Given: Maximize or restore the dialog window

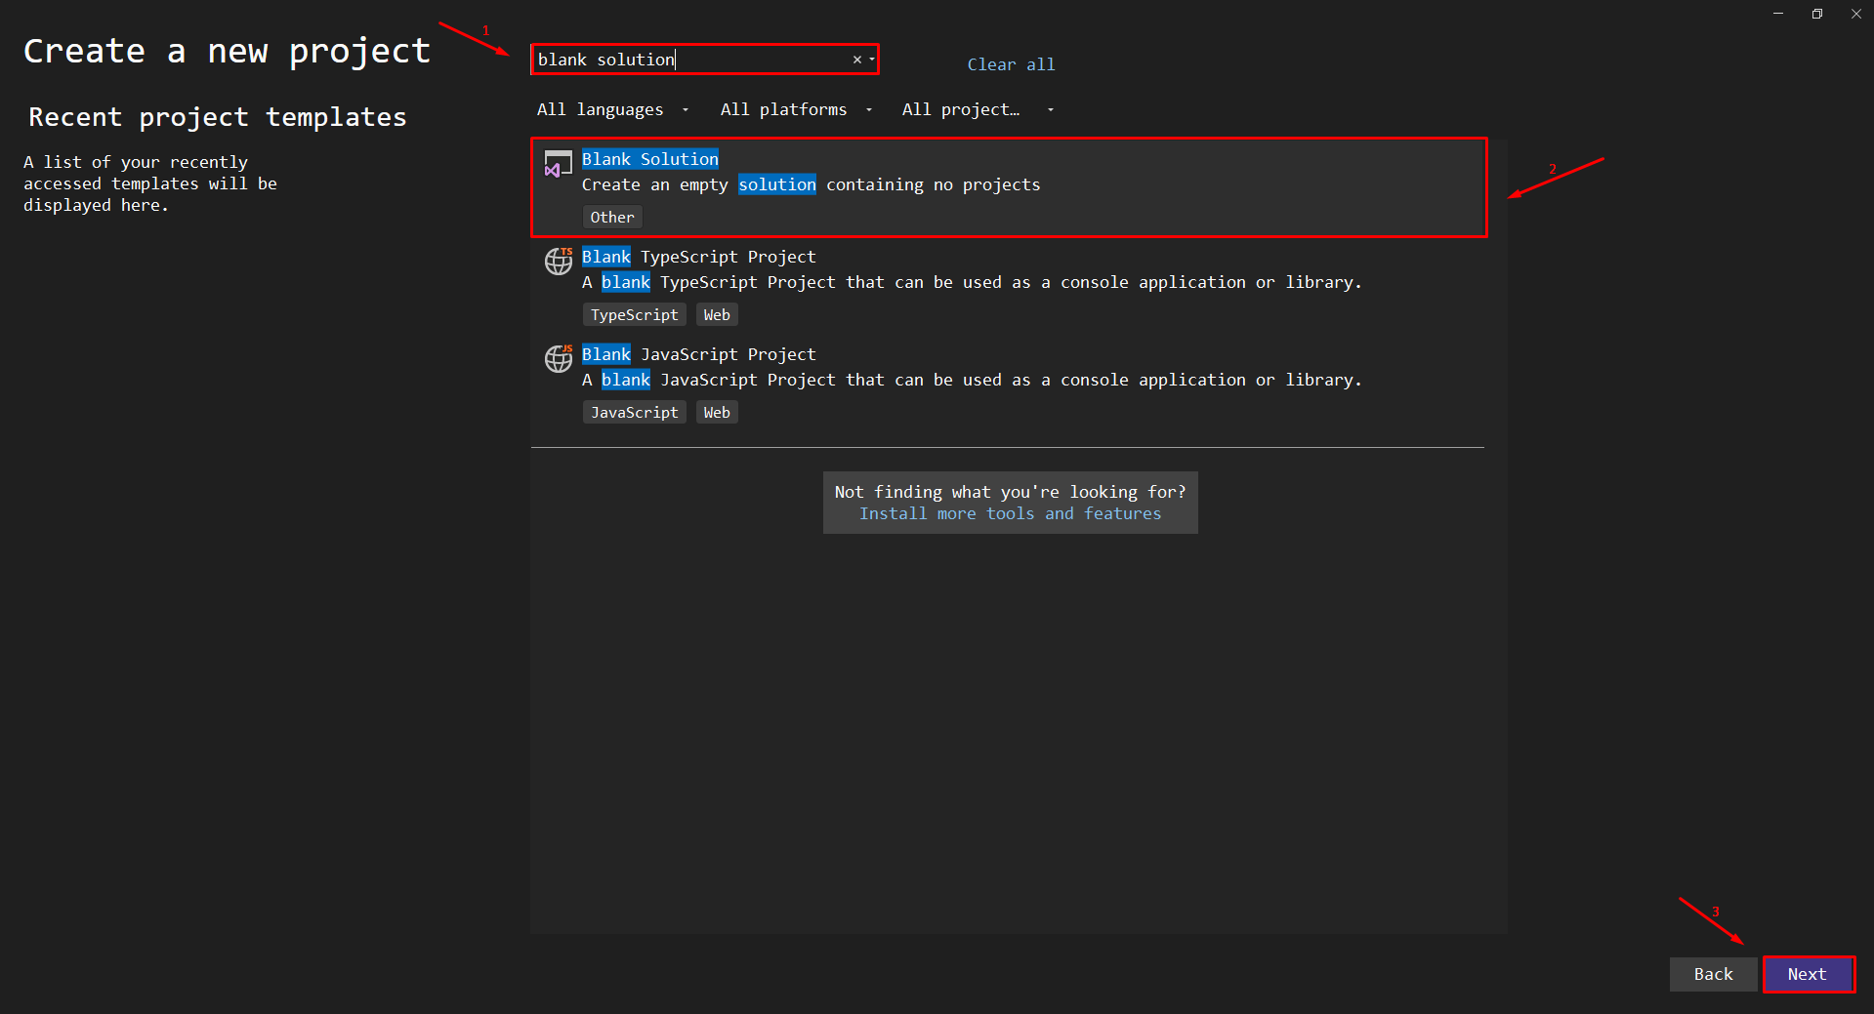Looking at the screenshot, I should click(1817, 14).
